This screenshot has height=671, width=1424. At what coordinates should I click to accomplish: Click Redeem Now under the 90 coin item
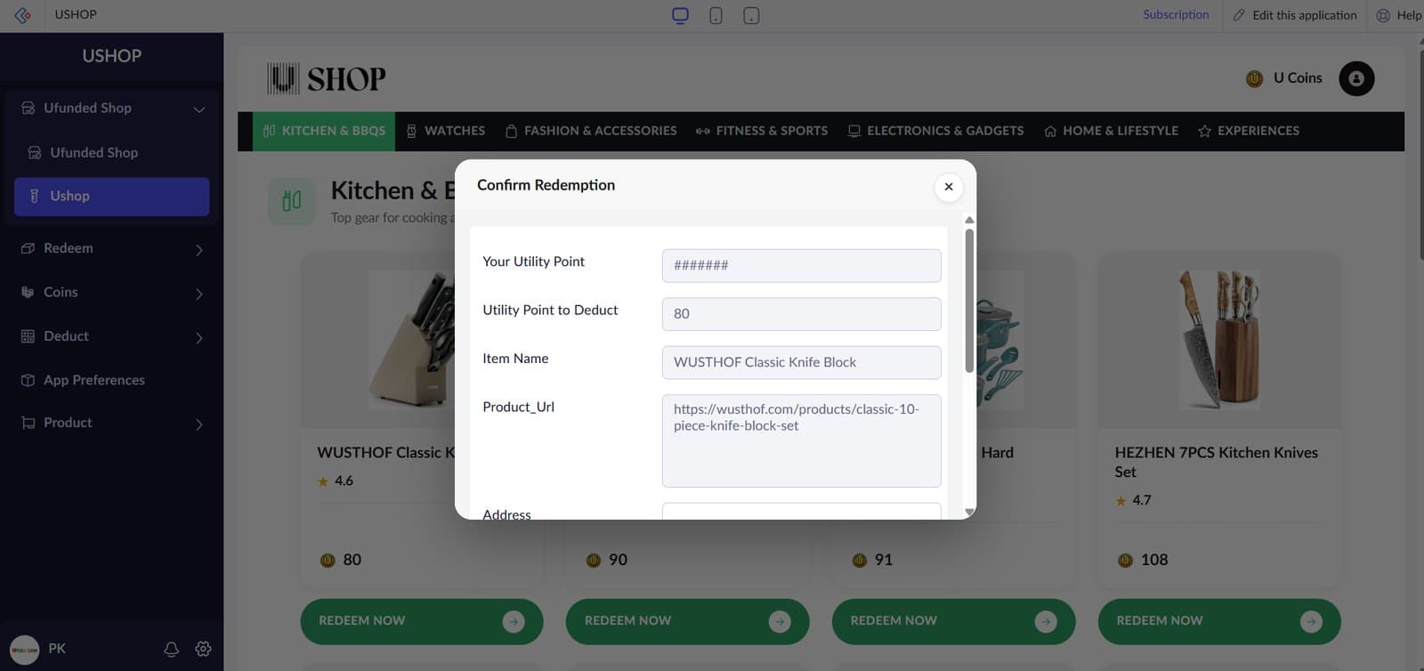(x=687, y=621)
